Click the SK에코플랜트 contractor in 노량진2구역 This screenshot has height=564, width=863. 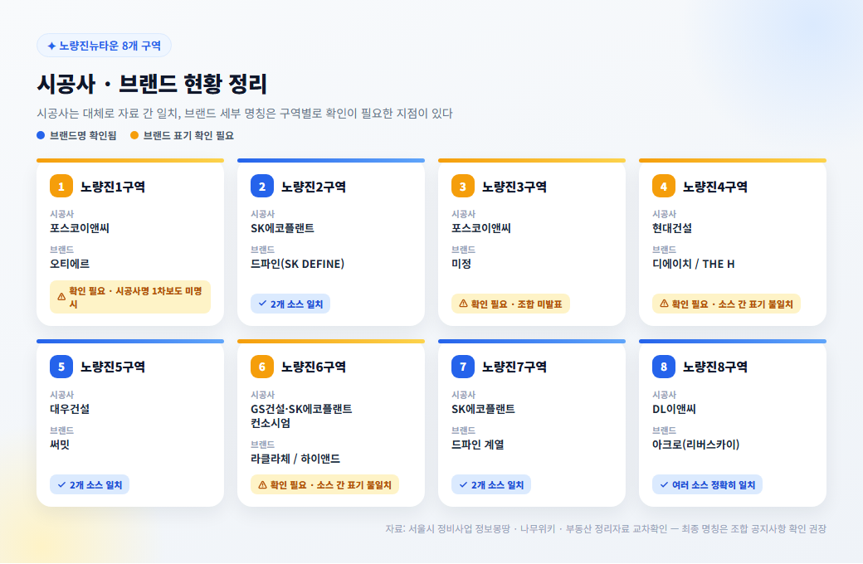(283, 228)
